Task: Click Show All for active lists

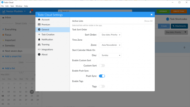Action: pyautogui.click(x=148, y=21)
